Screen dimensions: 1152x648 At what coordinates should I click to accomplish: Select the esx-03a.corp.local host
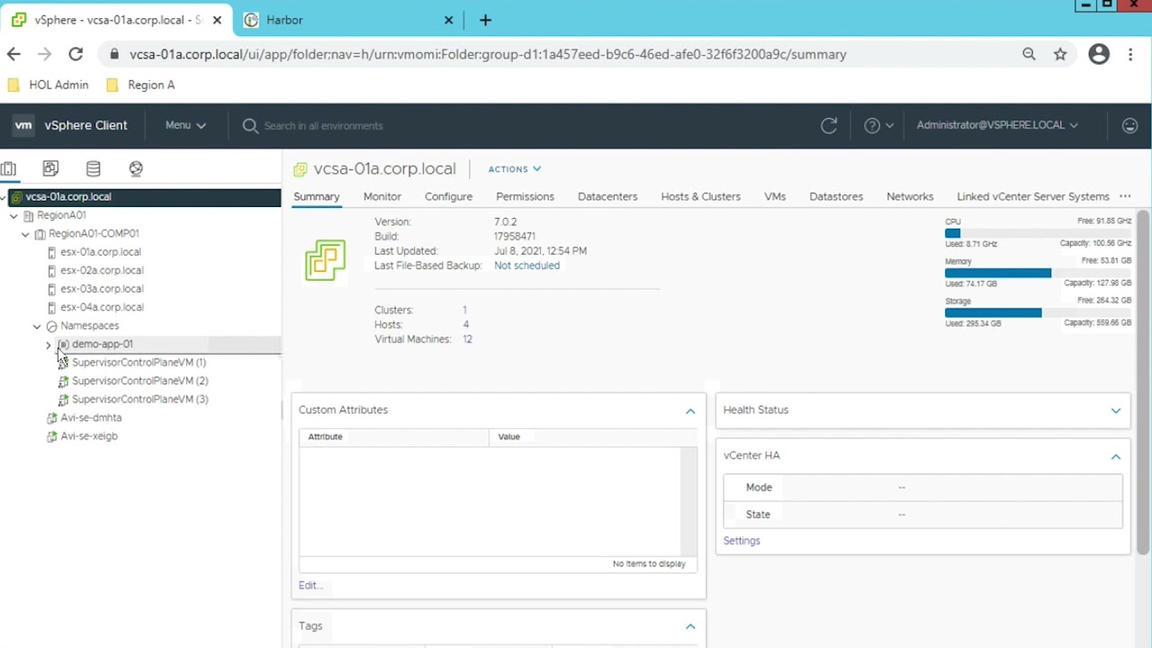tap(101, 289)
